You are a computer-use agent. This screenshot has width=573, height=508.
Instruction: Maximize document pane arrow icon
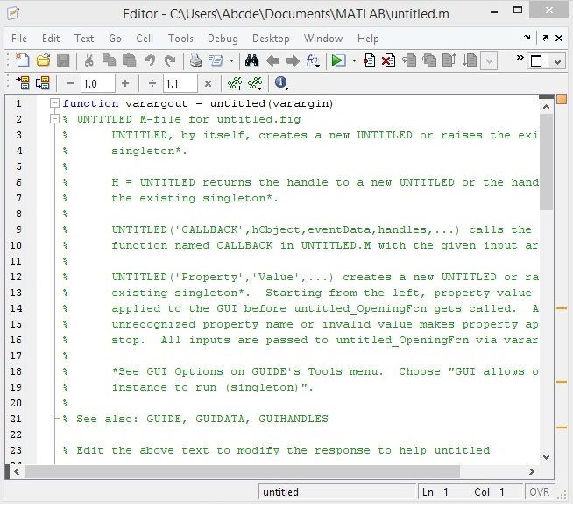pos(545,38)
